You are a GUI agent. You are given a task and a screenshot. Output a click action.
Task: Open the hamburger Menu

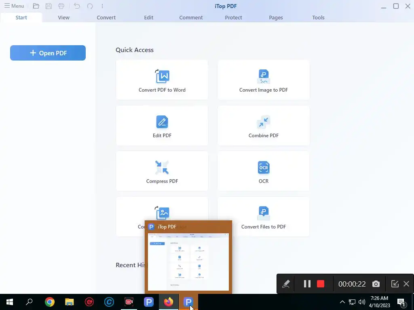coord(14,6)
